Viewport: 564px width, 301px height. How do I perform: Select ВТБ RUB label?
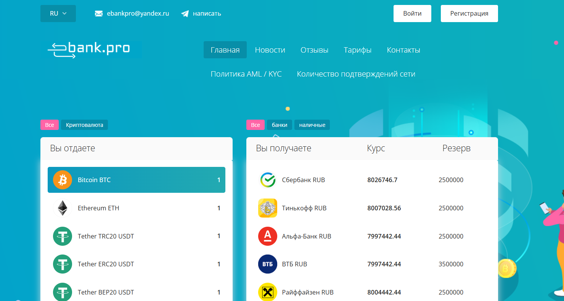[294, 264]
